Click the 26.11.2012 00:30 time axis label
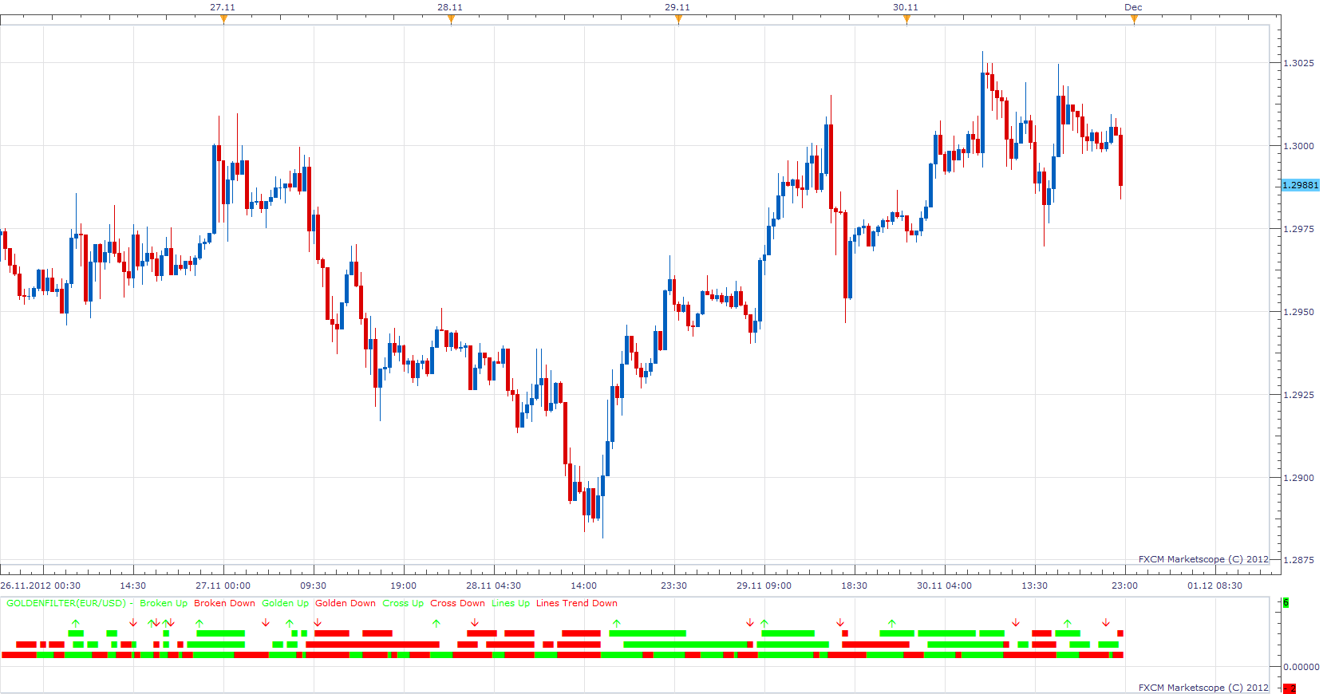Screen dimensions: 1327x694 click(x=41, y=586)
